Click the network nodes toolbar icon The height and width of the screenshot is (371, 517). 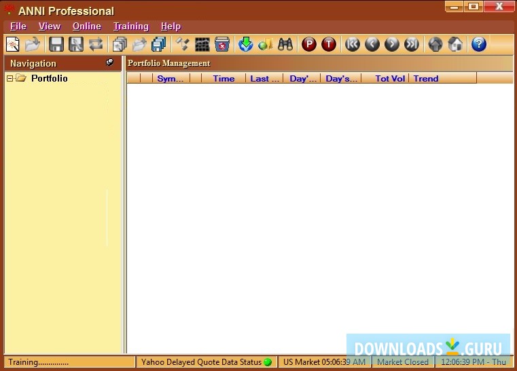(x=182, y=45)
